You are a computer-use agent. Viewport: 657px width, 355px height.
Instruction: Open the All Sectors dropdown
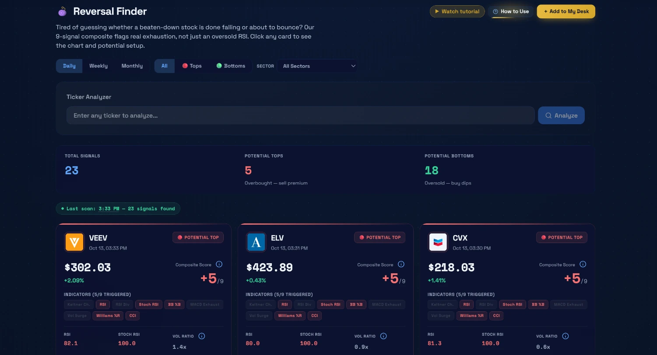317,66
